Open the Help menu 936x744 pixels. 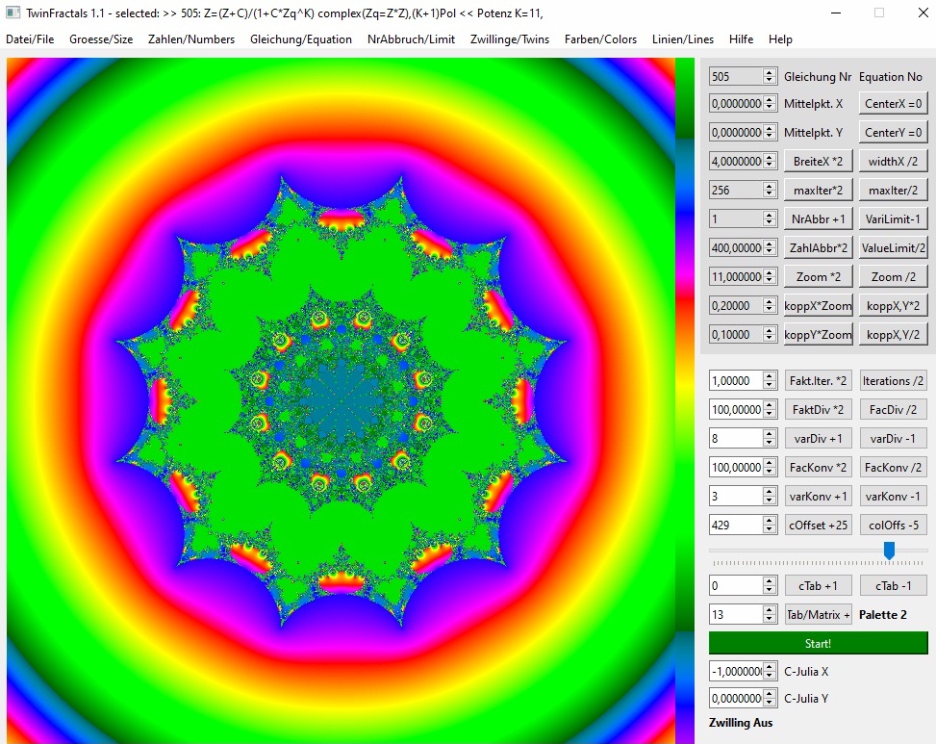click(780, 39)
